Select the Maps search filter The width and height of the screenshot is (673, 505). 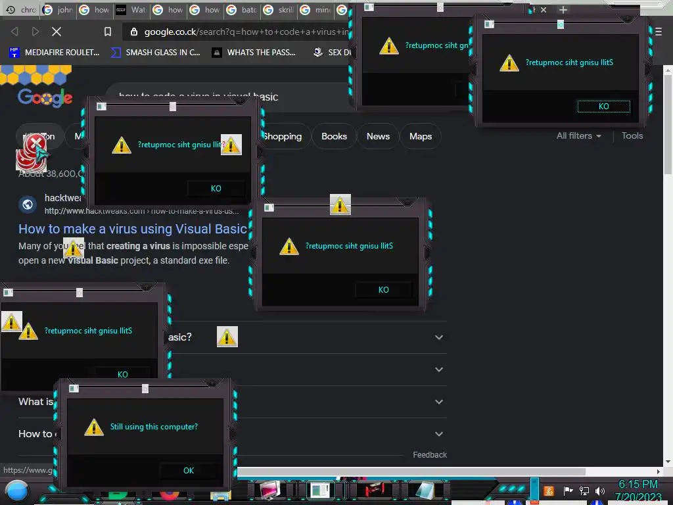pyautogui.click(x=421, y=136)
